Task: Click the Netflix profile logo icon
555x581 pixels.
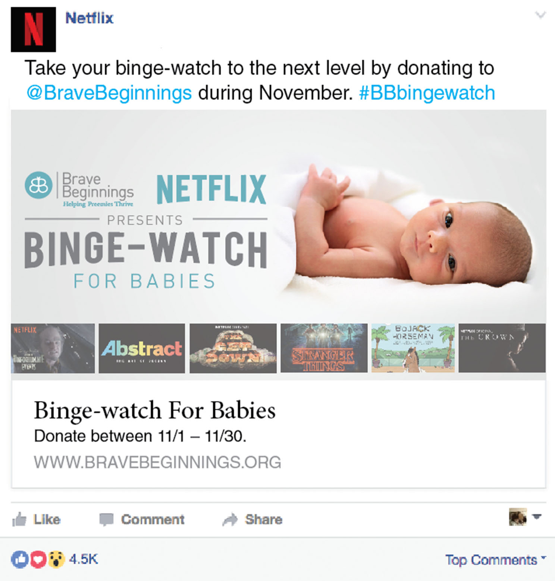Action: click(x=33, y=29)
